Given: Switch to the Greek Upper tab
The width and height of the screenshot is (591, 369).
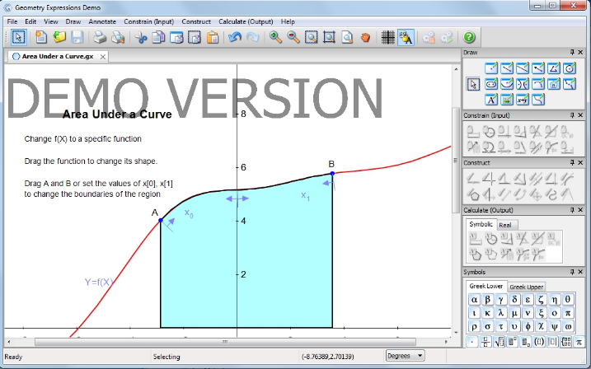Looking at the screenshot, I should point(526,287).
